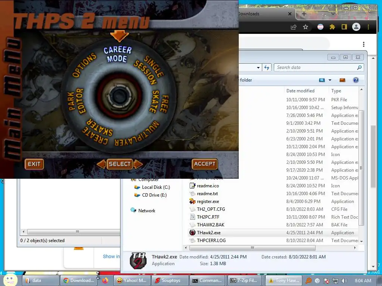Switch to 7-Zip File Manager taskbar button

click(245, 280)
